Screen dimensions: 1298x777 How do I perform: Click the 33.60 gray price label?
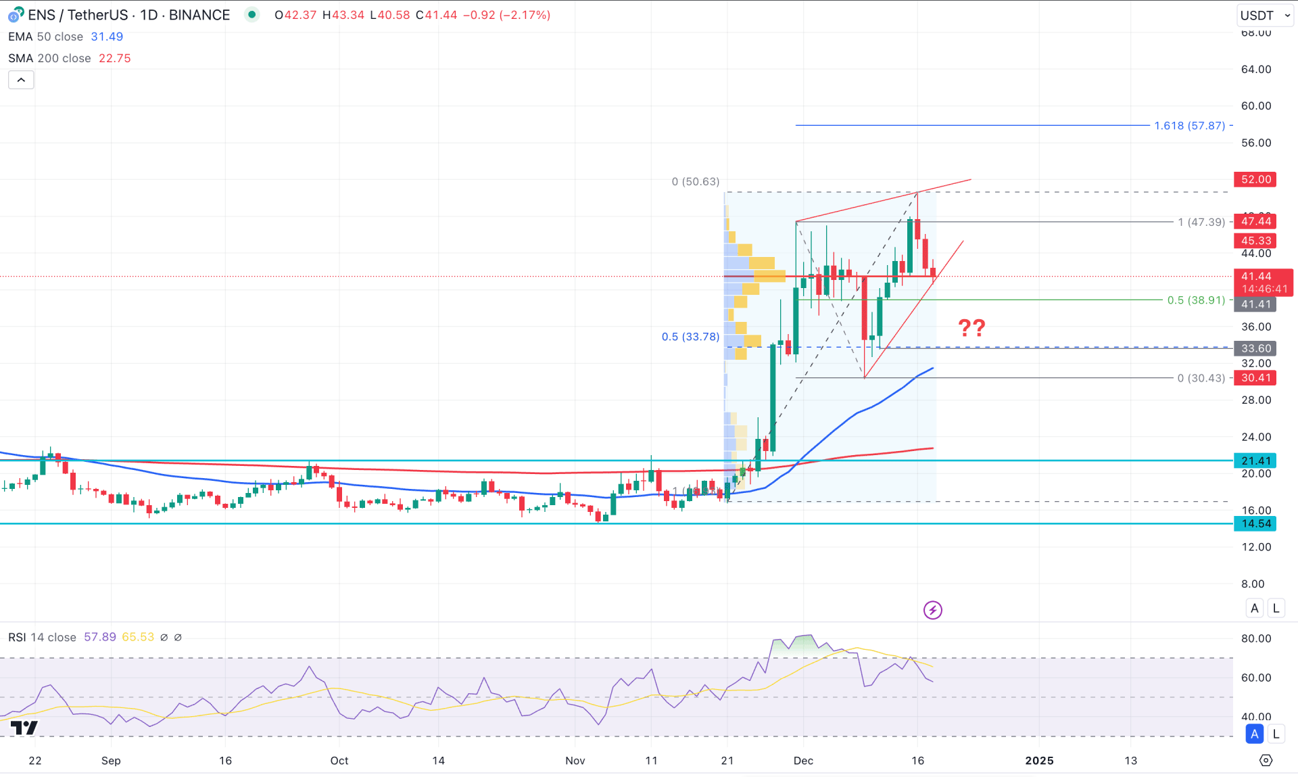1255,348
